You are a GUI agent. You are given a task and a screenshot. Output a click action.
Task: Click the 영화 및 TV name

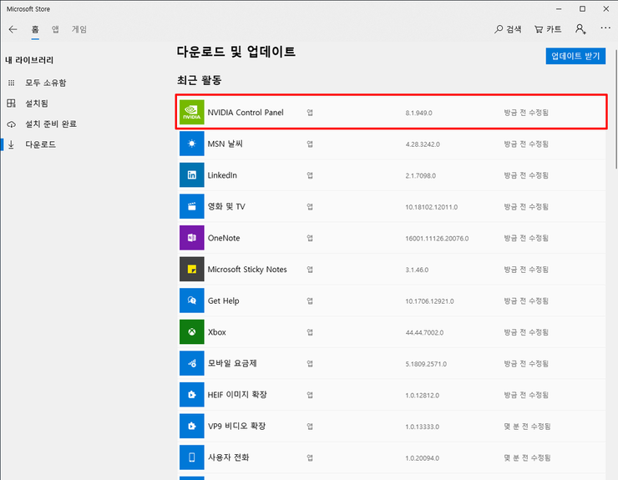[226, 206]
